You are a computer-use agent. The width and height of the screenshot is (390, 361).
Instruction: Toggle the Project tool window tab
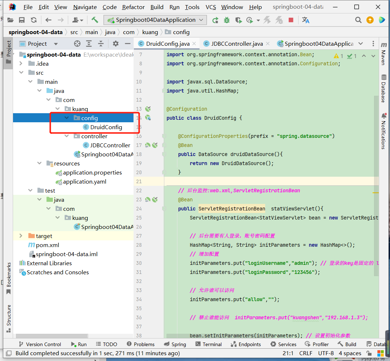pyautogui.click(x=9, y=49)
